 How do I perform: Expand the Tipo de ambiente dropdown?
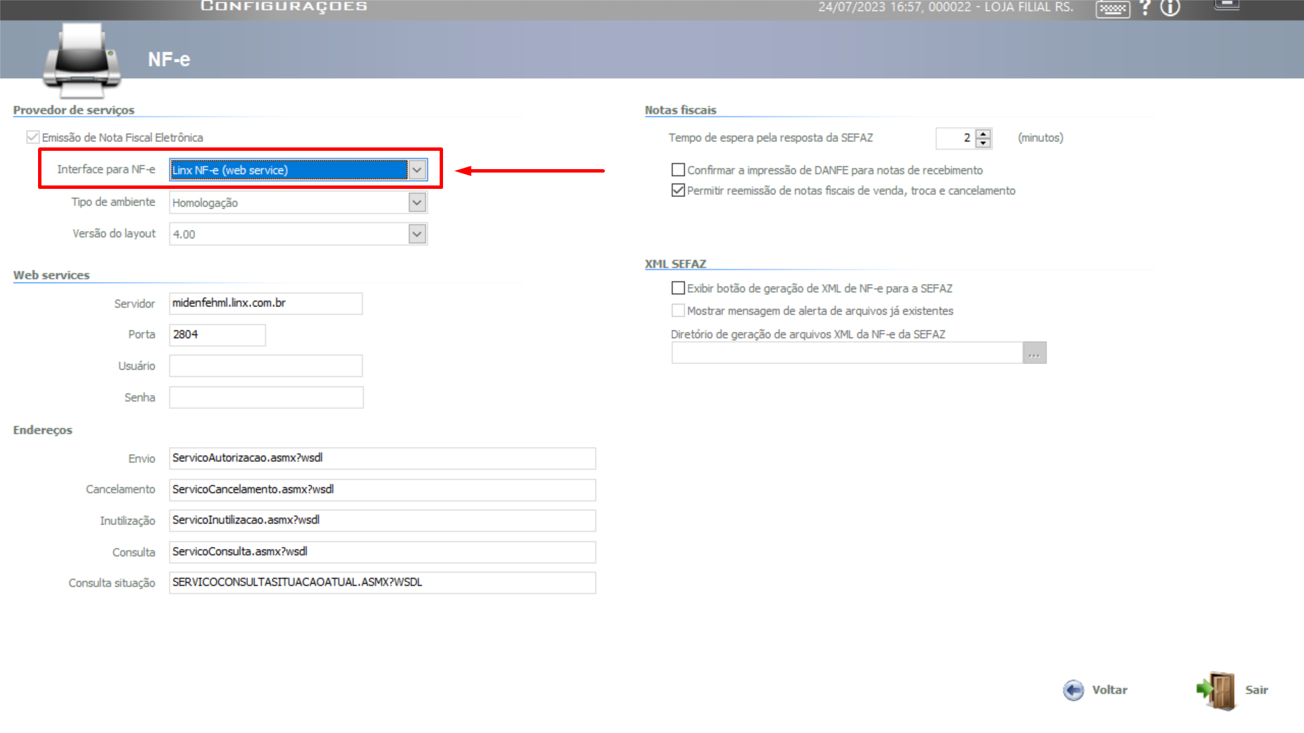tap(417, 202)
